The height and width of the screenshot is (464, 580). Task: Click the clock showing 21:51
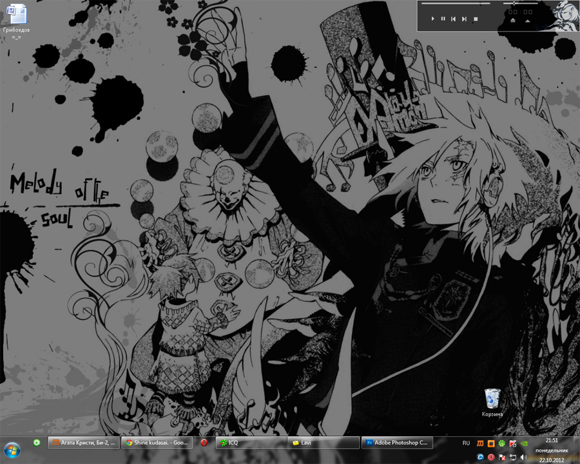coord(552,450)
